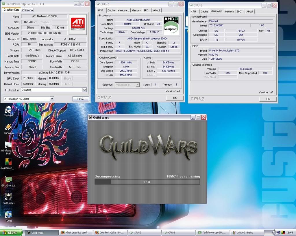
Task: Switch to the Drunken_Cake taskbar window
Action: tap(110, 233)
